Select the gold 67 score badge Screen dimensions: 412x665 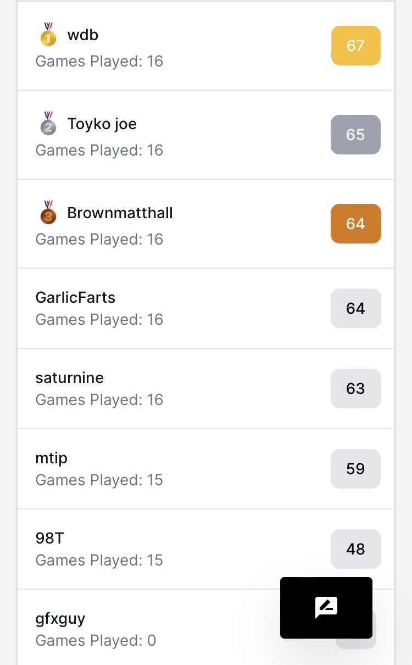tap(356, 46)
